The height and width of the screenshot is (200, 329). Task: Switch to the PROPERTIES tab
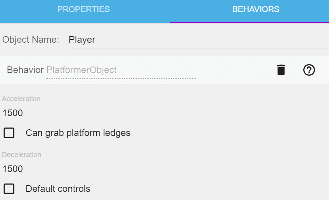[83, 9]
